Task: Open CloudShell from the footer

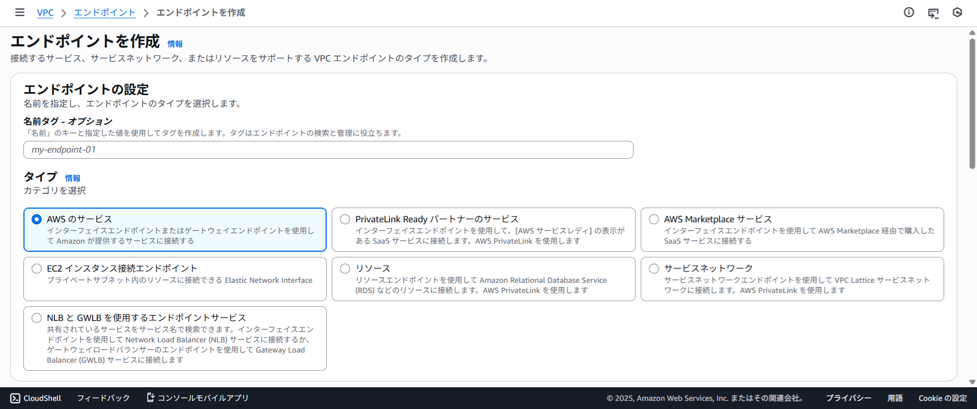Action: point(36,398)
